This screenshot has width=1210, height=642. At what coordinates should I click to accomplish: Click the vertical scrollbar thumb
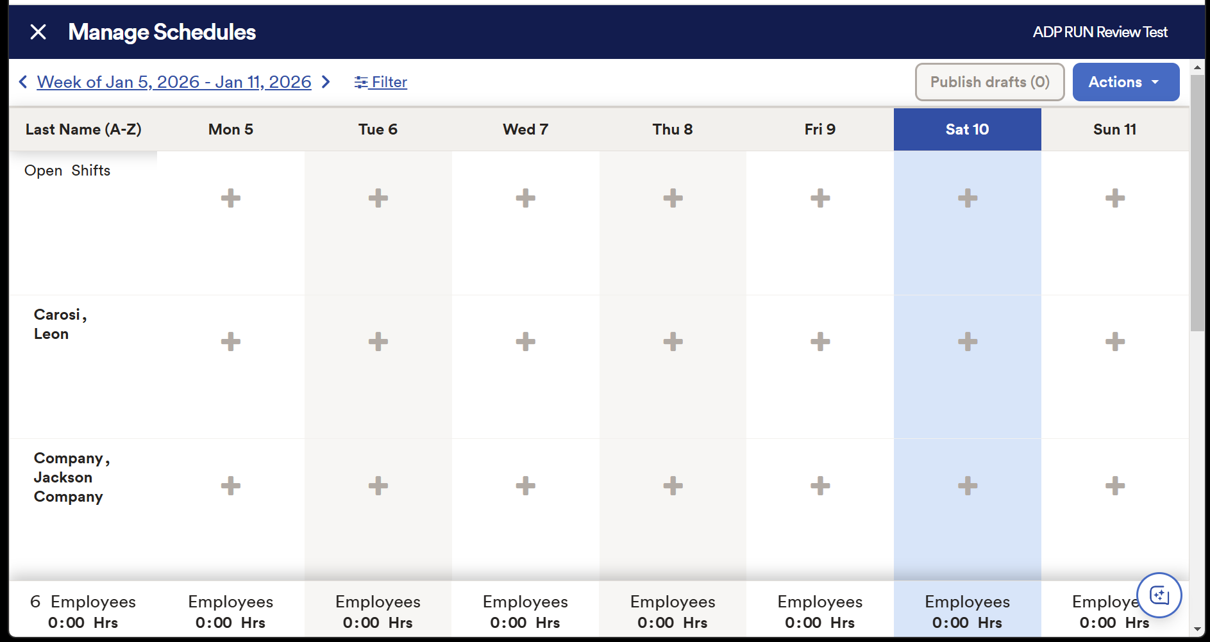(x=1197, y=202)
